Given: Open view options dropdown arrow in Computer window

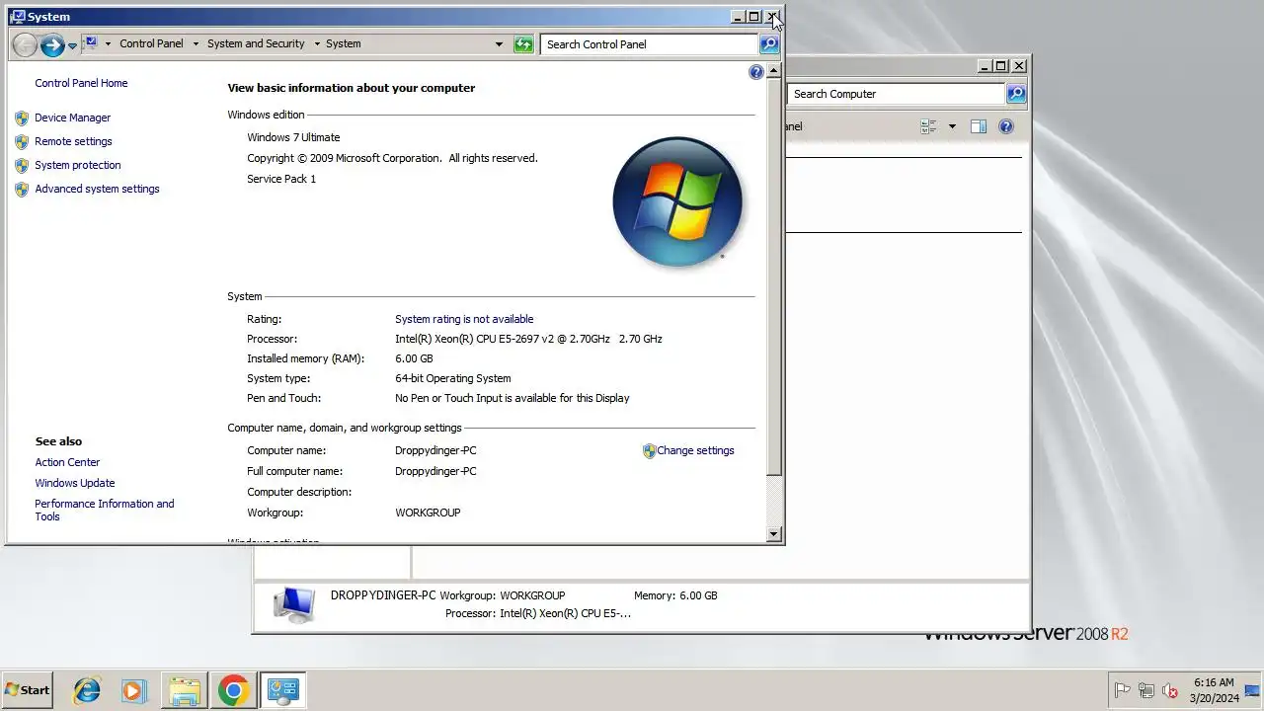Looking at the screenshot, I should (952, 126).
